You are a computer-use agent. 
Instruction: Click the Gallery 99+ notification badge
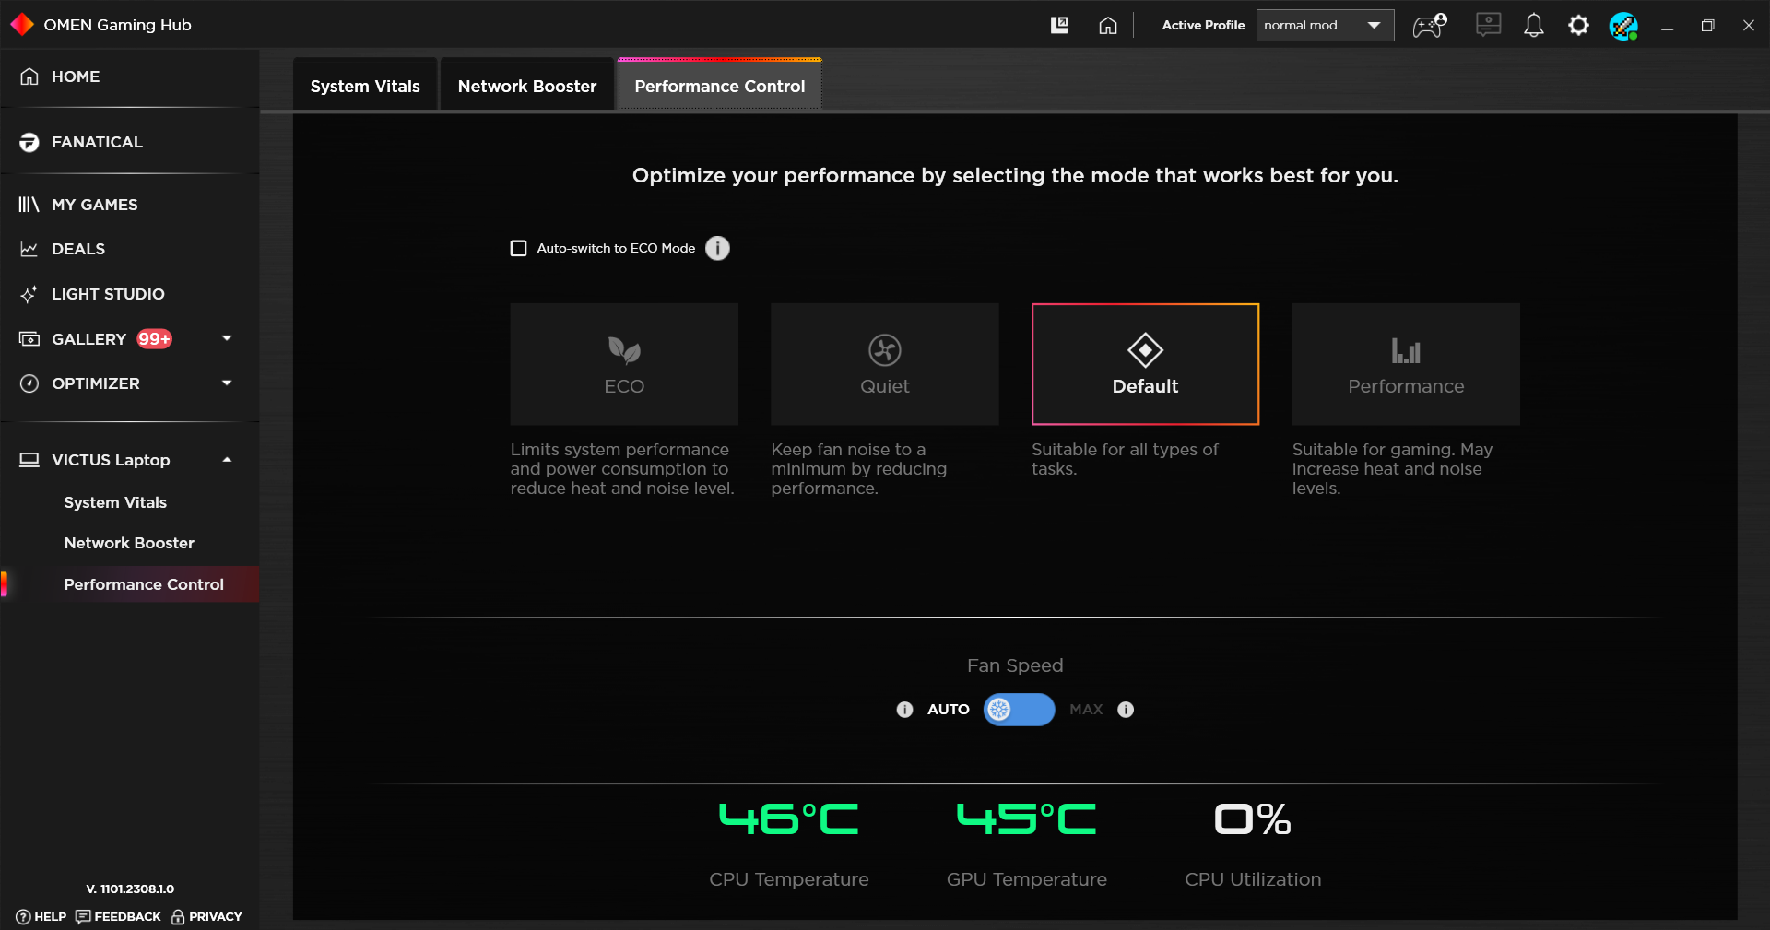[154, 339]
